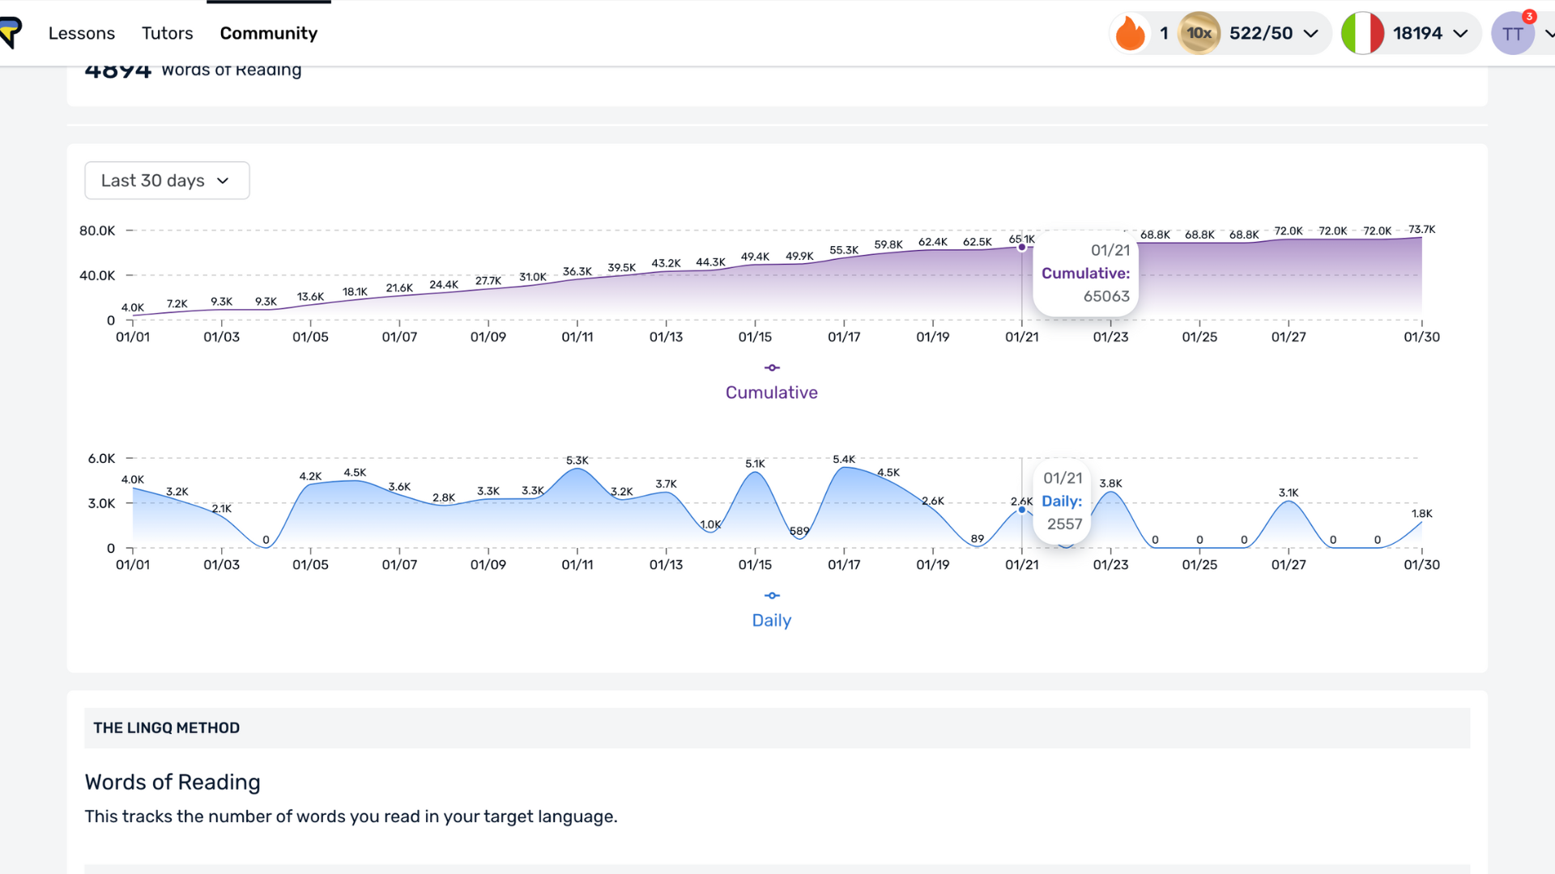Viewport: 1555px width, 874px height.
Task: Click the Words of Reading heading
Action: [173, 782]
